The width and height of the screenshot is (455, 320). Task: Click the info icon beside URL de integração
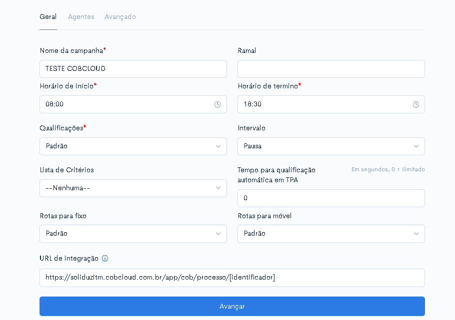coord(105,258)
